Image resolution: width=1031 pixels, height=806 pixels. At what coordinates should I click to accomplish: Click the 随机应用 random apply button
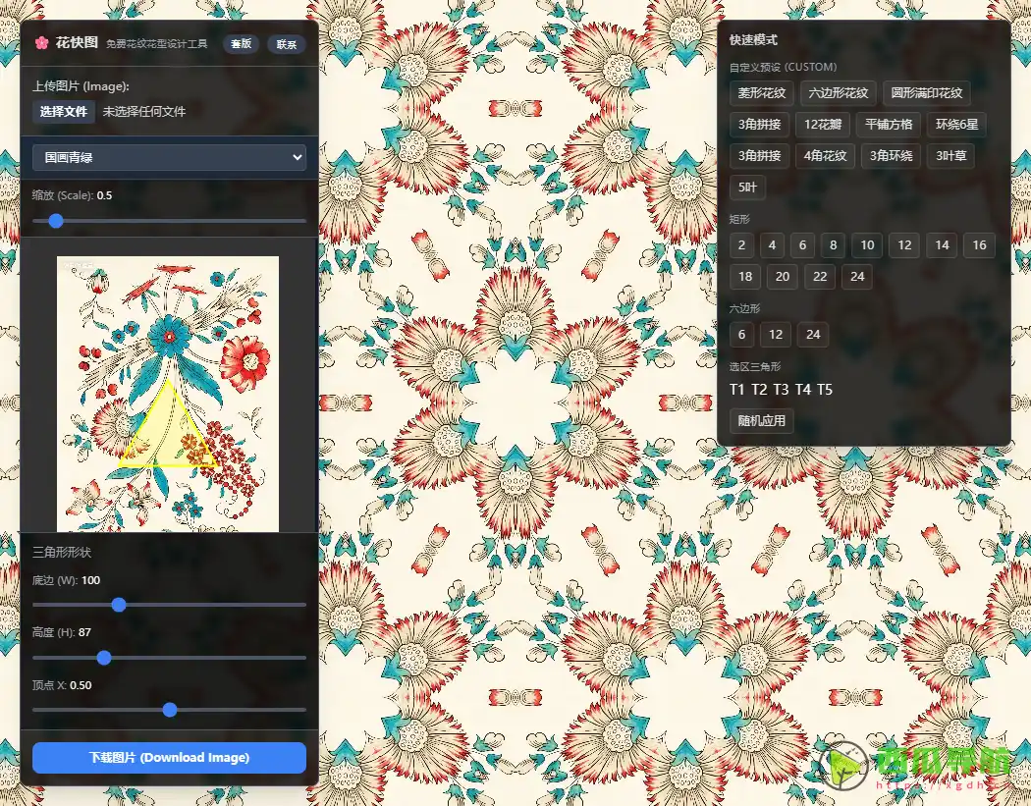(761, 420)
